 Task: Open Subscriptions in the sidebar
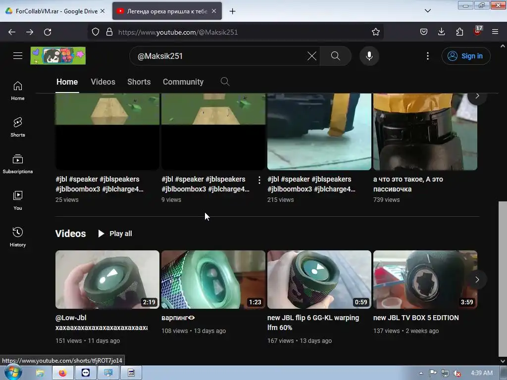pyautogui.click(x=18, y=164)
